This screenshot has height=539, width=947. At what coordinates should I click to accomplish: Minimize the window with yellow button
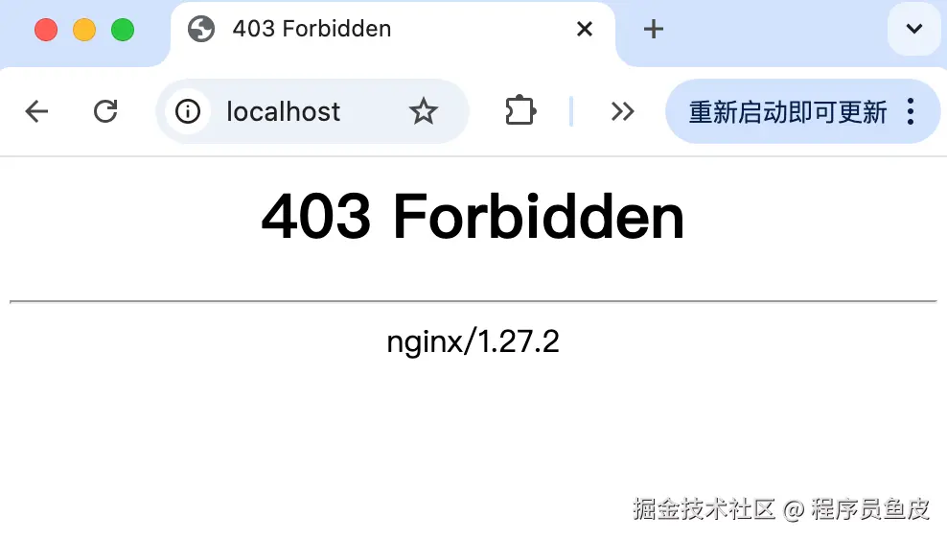pyautogui.click(x=84, y=30)
